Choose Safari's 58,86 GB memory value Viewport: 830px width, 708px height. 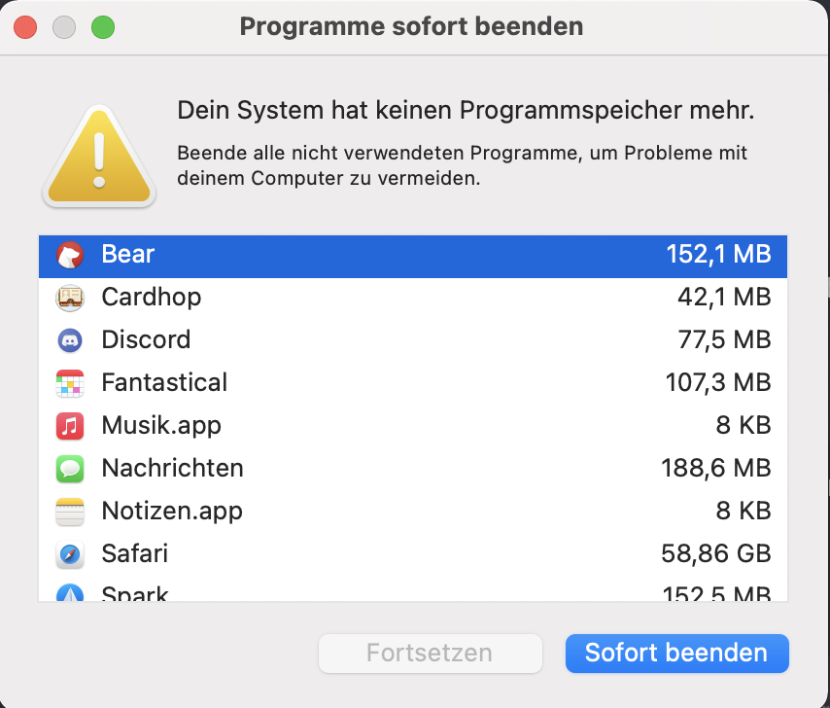715,554
